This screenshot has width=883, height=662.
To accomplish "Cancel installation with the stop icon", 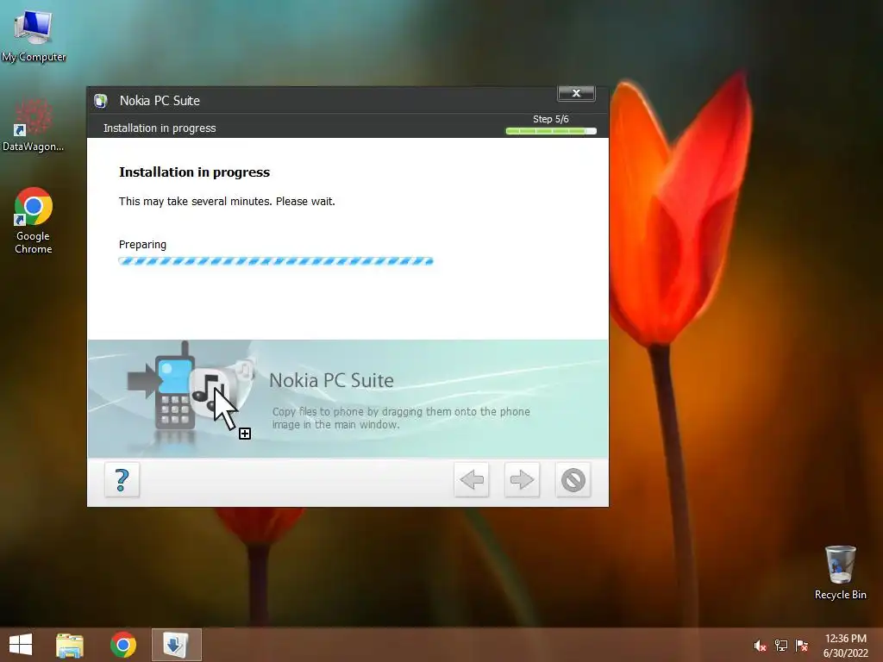I will [573, 480].
